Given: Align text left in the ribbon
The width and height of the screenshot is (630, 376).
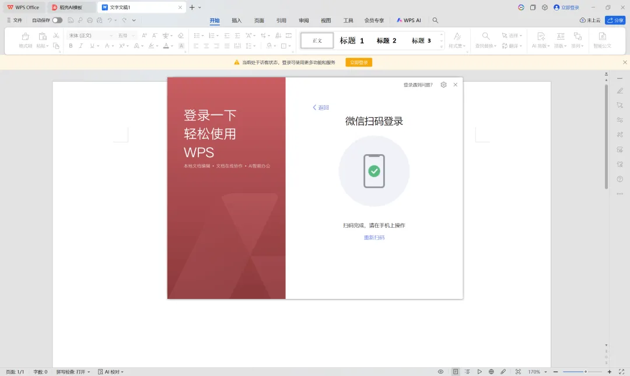Looking at the screenshot, I should click(x=195, y=46).
